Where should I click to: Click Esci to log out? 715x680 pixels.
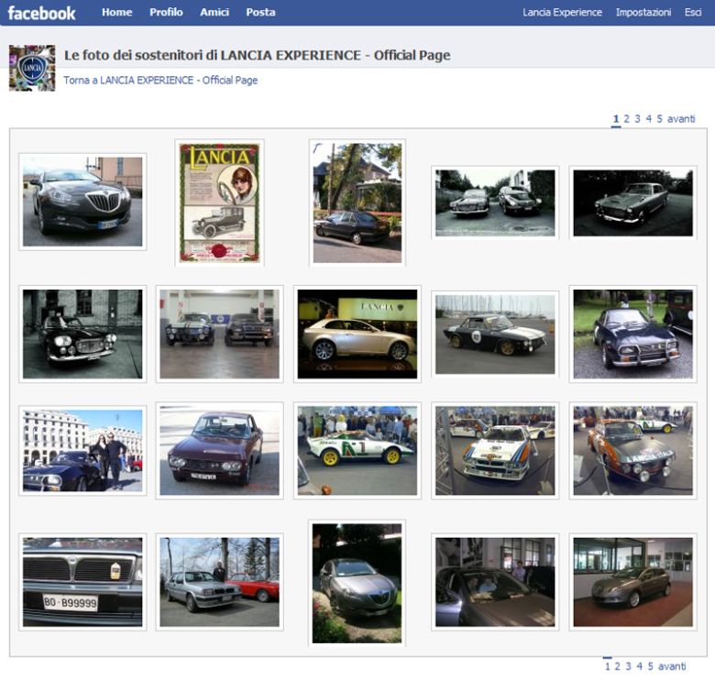[x=693, y=12]
